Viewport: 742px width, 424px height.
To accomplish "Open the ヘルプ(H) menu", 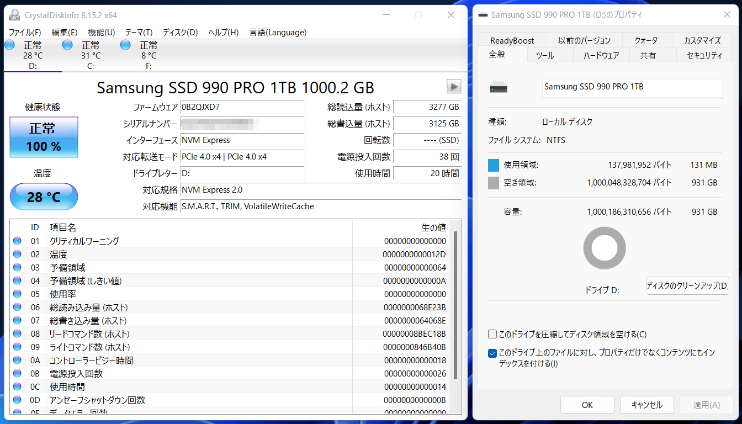I will pyautogui.click(x=224, y=33).
